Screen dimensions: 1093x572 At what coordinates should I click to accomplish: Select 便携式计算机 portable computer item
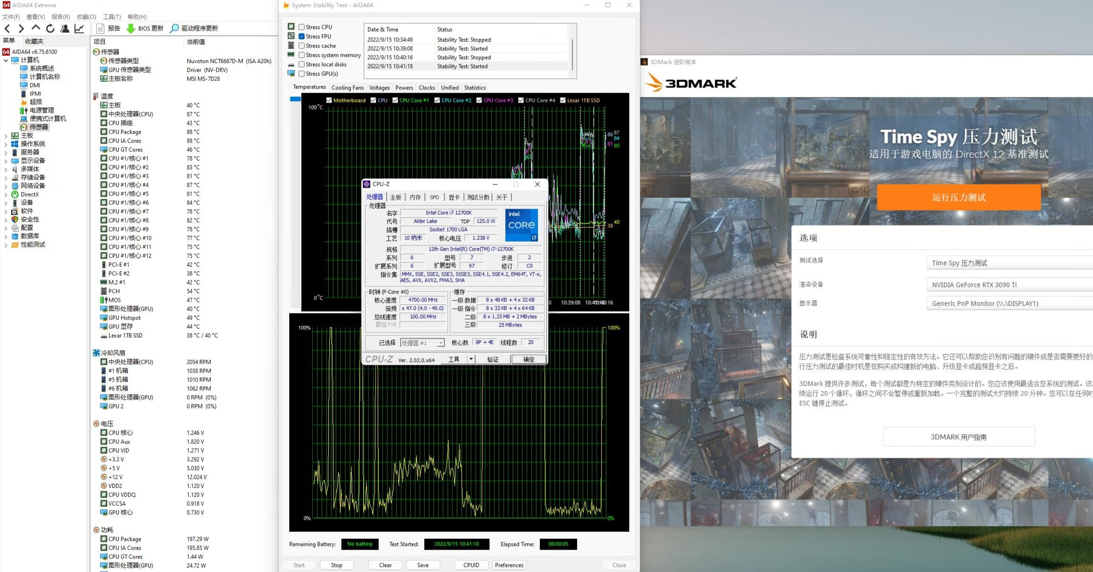[x=43, y=118]
